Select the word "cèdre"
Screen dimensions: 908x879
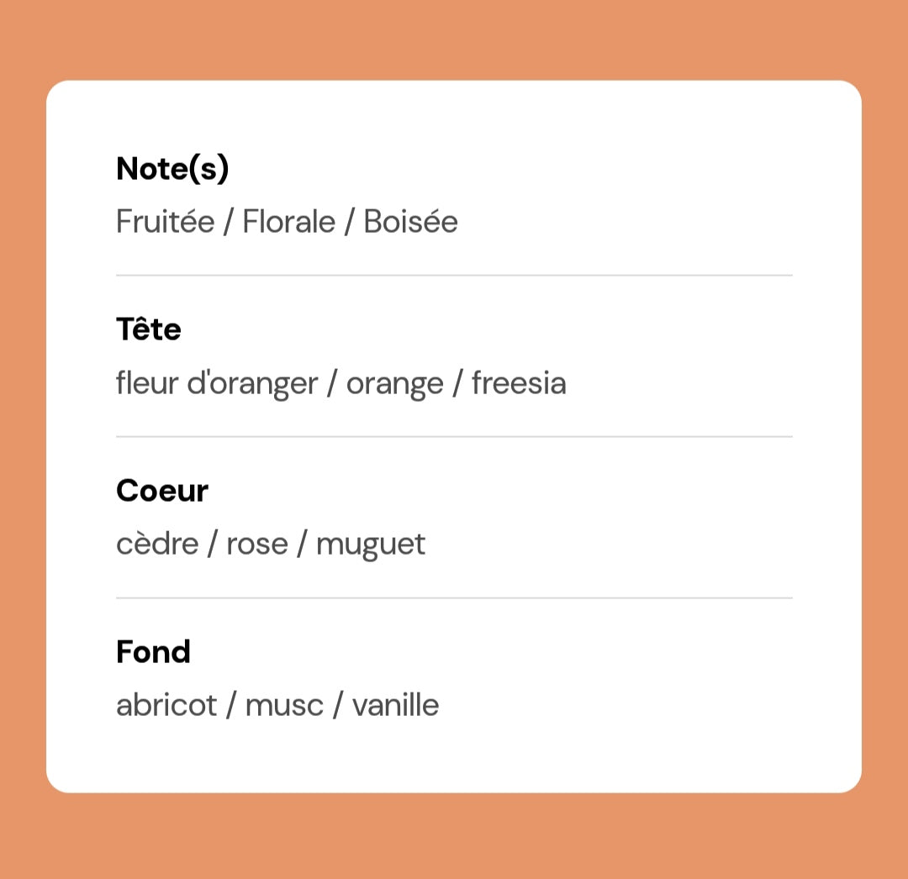[157, 545]
